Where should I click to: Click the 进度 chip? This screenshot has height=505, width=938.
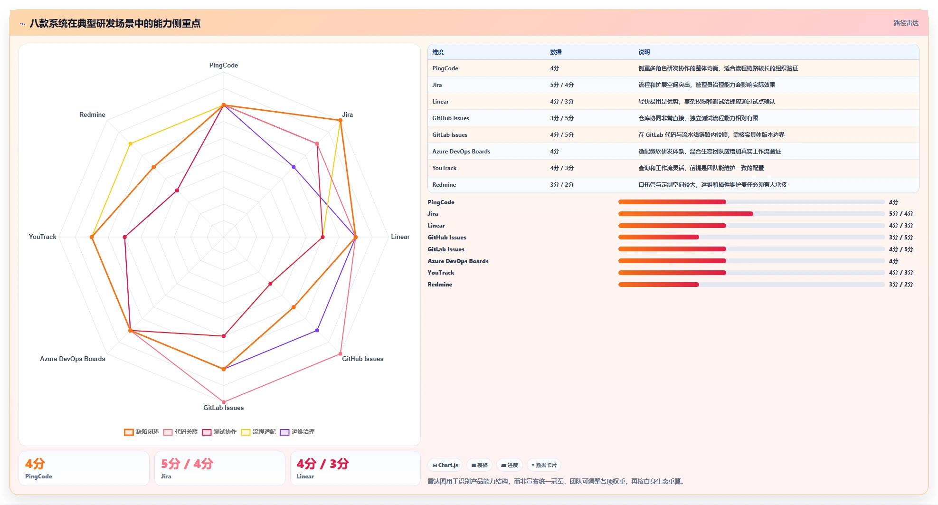click(x=510, y=465)
